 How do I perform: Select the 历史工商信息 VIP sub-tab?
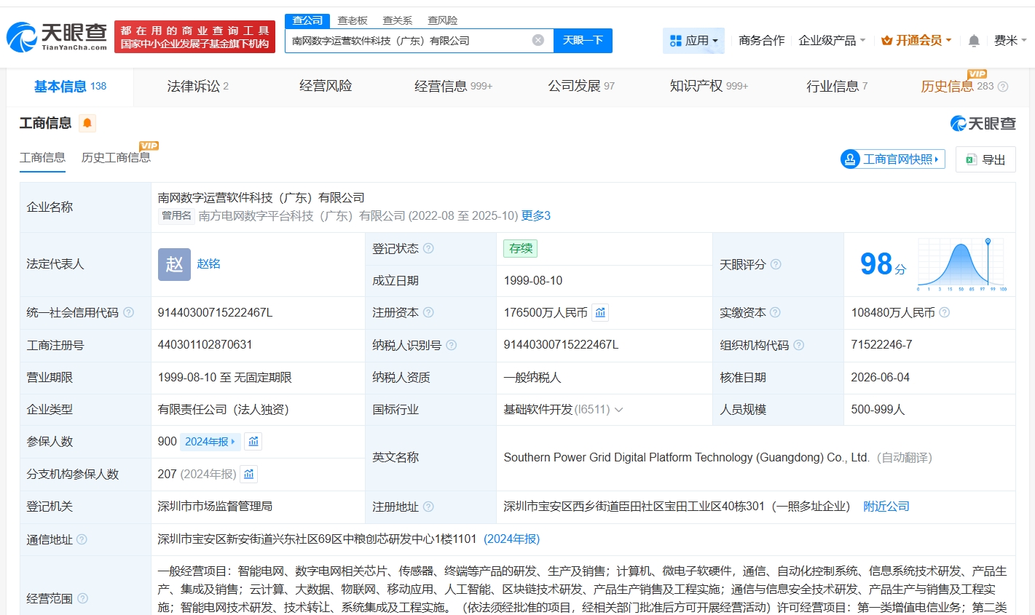click(x=116, y=157)
